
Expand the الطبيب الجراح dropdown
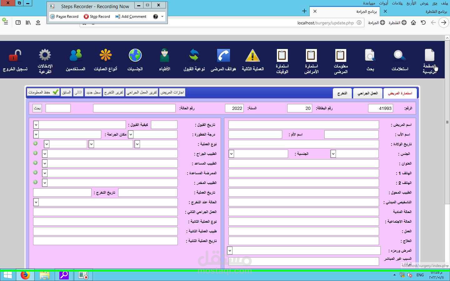(45, 154)
